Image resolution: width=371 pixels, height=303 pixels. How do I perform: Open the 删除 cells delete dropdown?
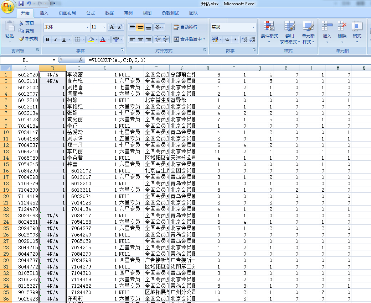[342, 32]
